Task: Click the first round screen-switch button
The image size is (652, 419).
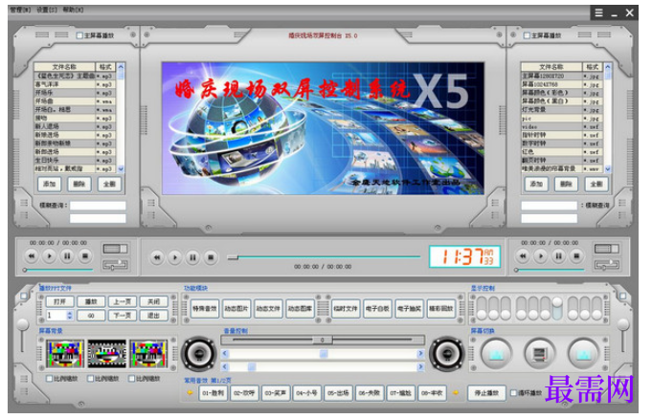Action: [496, 354]
